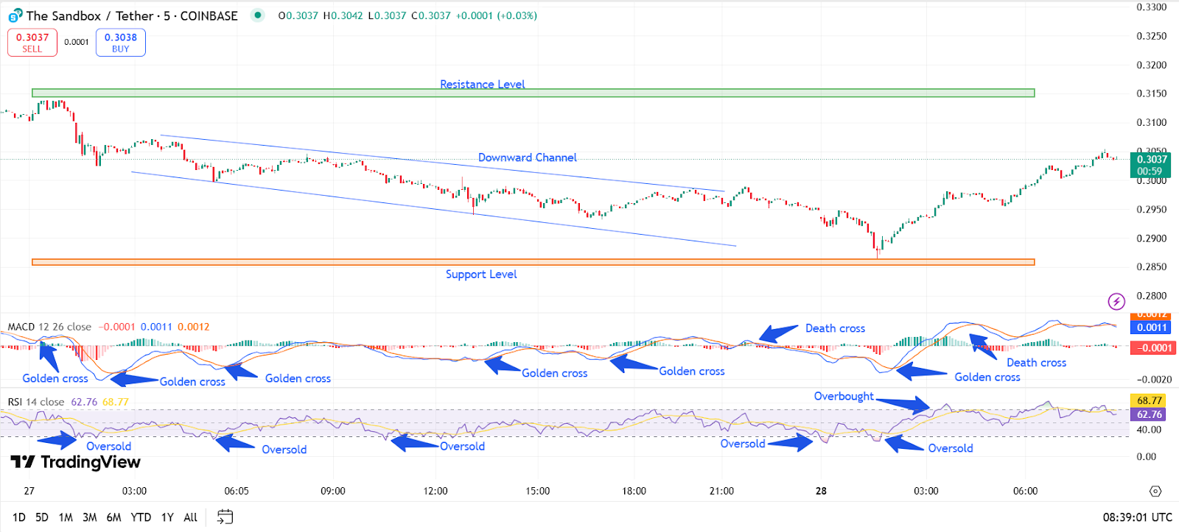
Task: Click the TradingView logo
Action: [x=75, y=462]
